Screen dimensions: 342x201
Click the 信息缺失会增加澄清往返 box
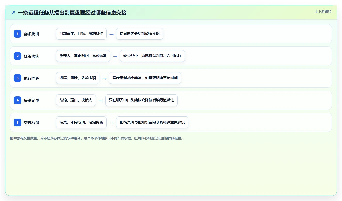coord(140,34)
